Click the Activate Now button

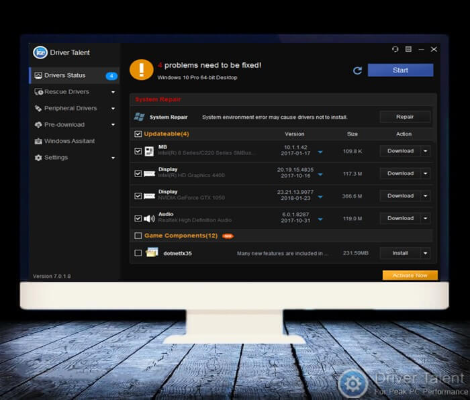point(410,275)
